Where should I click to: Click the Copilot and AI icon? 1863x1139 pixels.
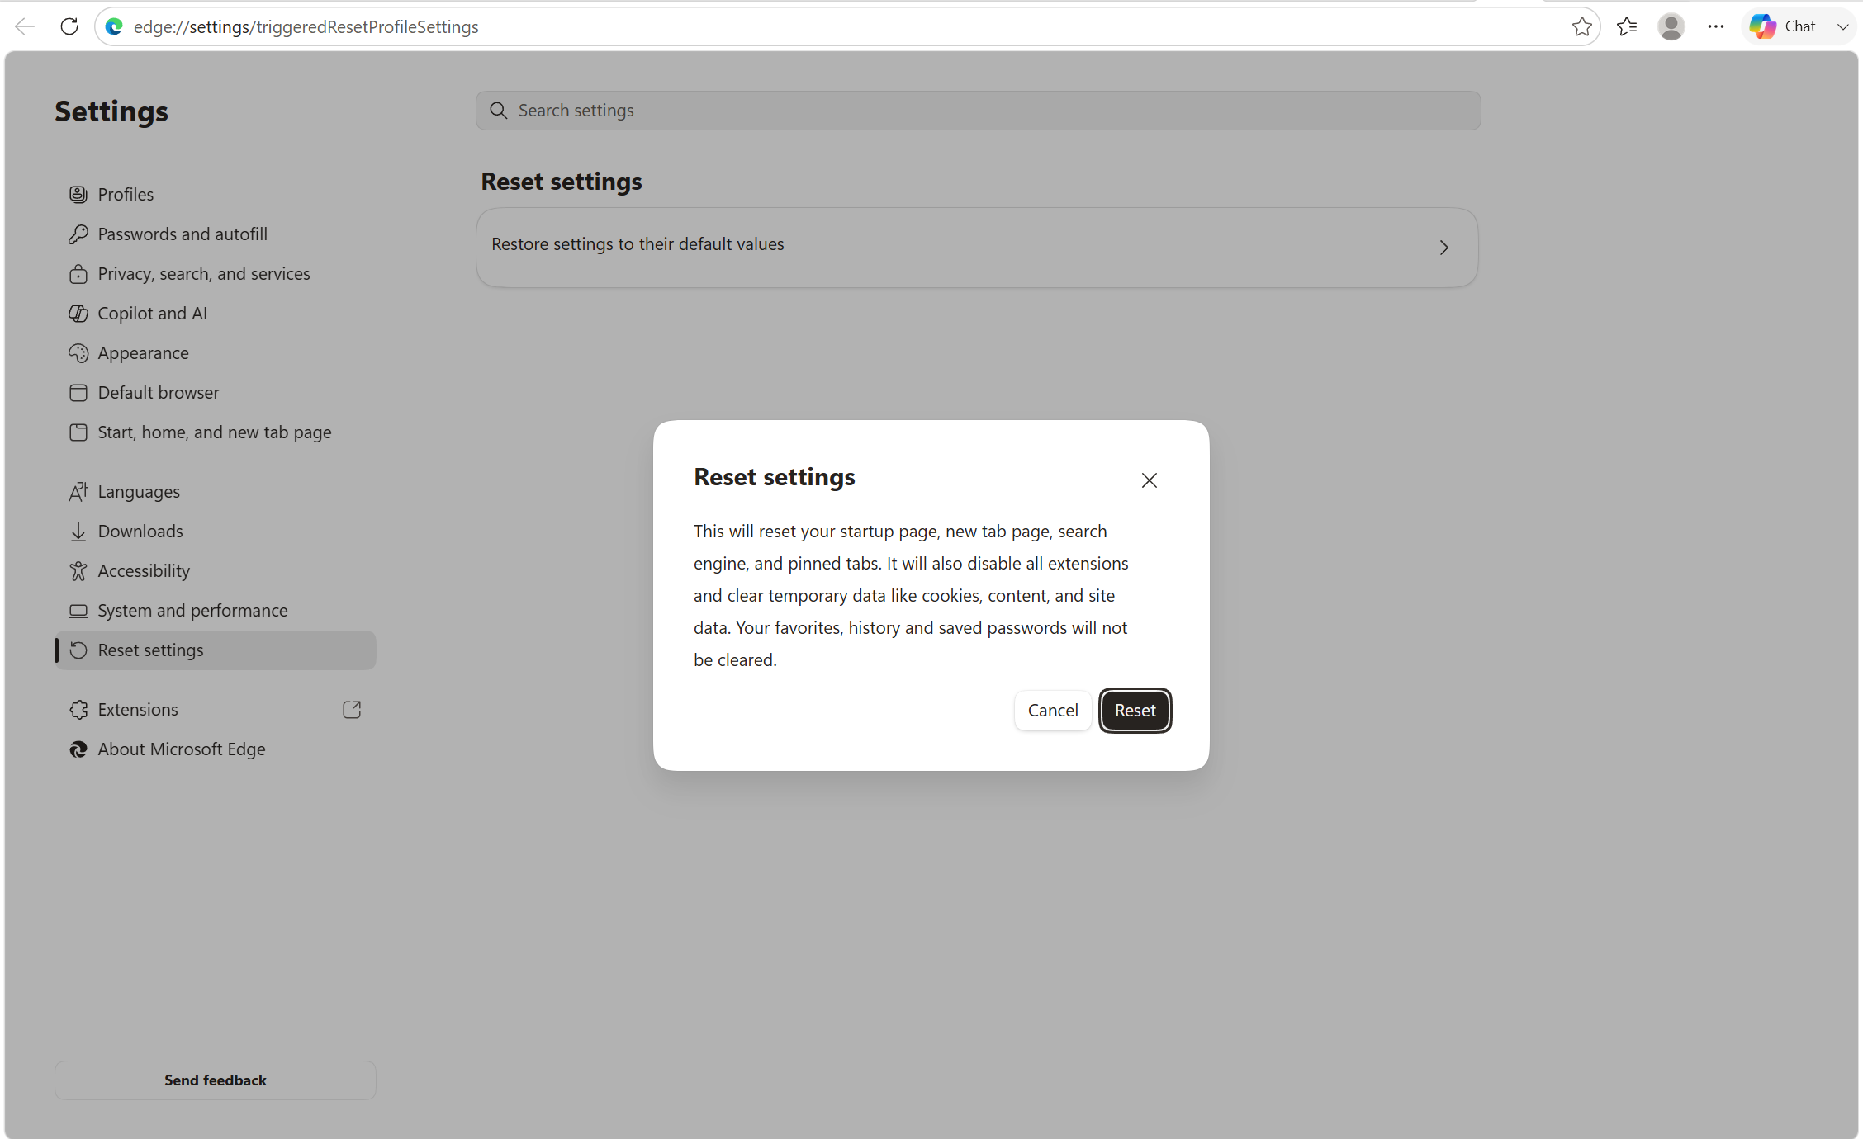78,314
